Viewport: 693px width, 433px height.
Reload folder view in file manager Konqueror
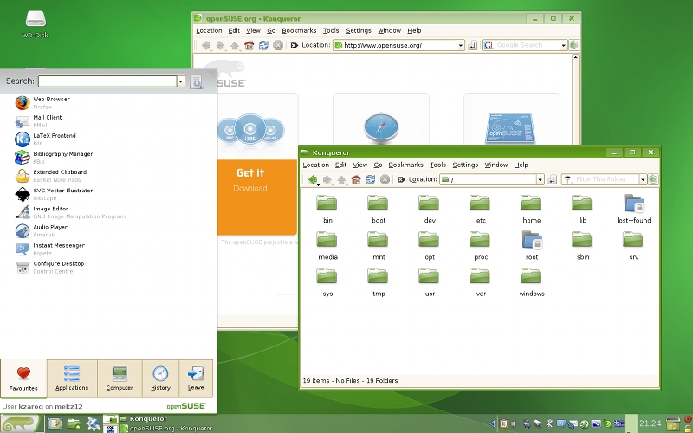(x=371, y=179)
